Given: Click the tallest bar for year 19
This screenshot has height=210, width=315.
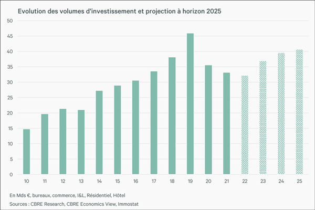Looking at the screenshot, I should click(x=190, y=104).
